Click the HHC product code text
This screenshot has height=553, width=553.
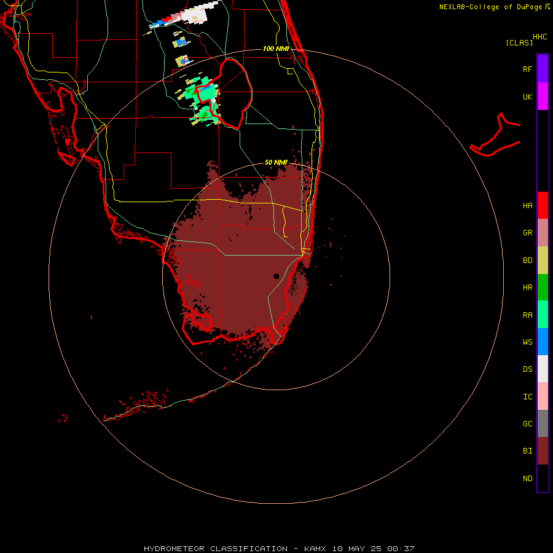pyautogui.click(x=539, y=37)
